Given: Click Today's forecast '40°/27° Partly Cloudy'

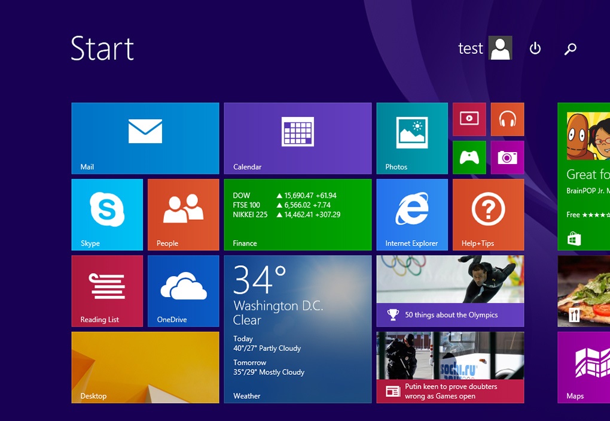Looking at the screenshot, I should (267, 348).
